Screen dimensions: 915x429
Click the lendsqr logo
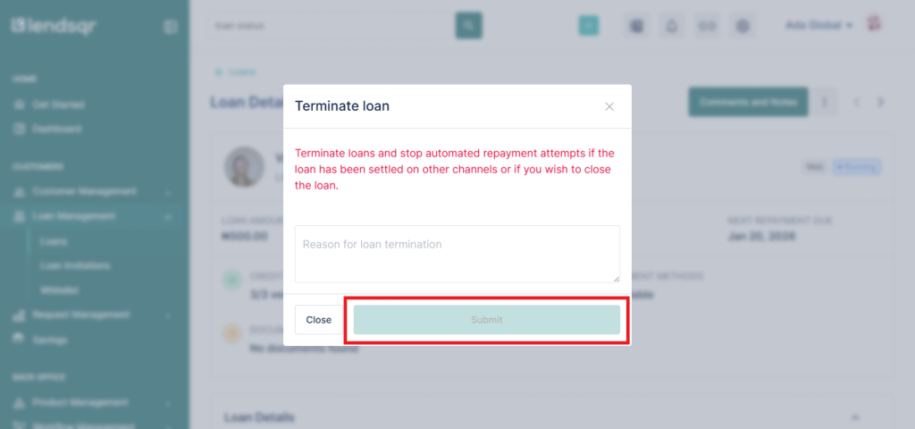[x=54, y=26]
